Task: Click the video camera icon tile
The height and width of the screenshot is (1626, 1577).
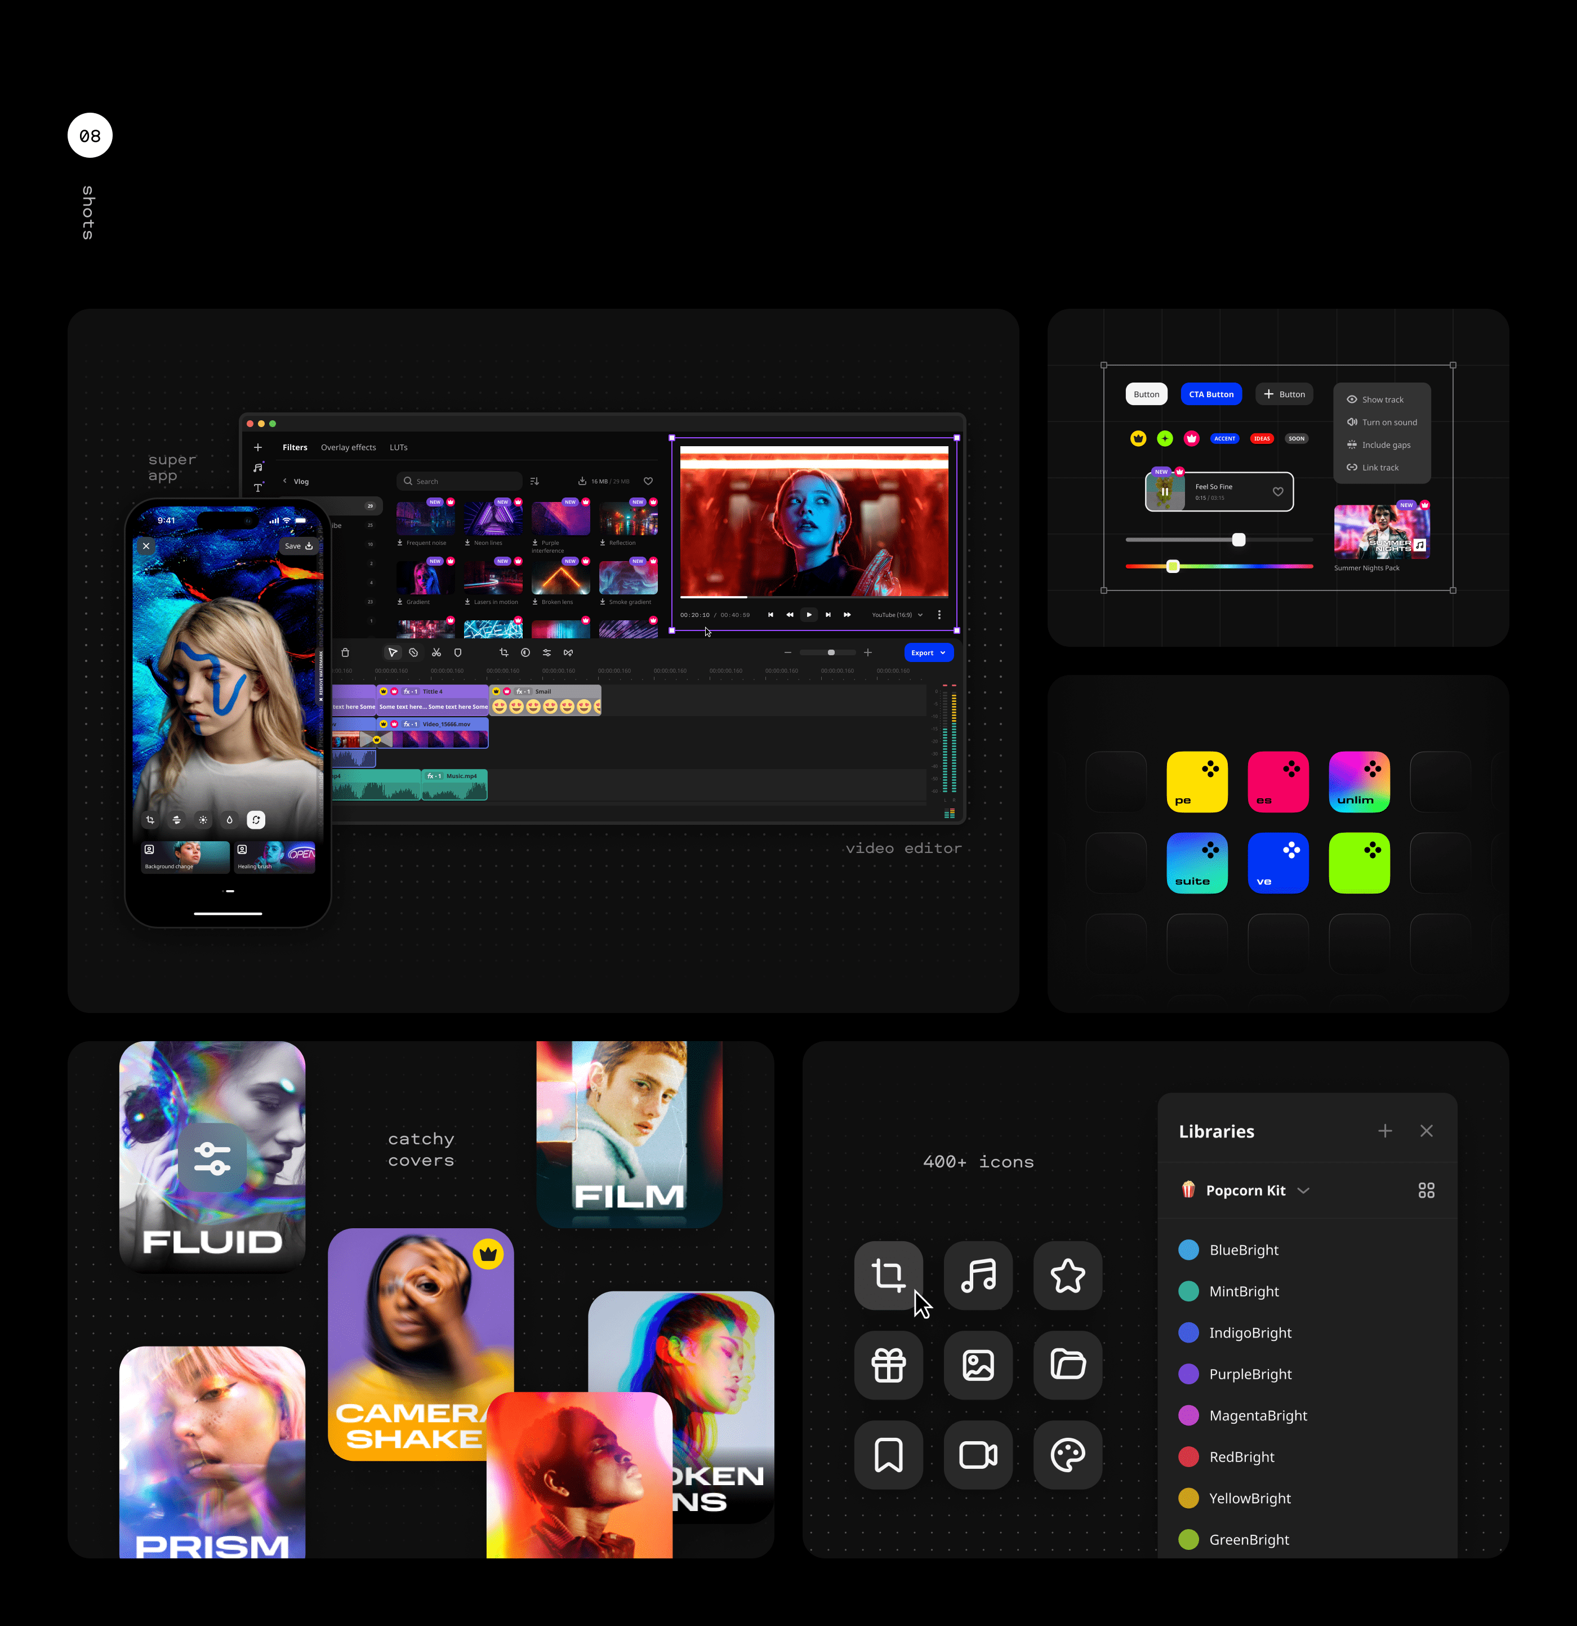Action: 978,1454
